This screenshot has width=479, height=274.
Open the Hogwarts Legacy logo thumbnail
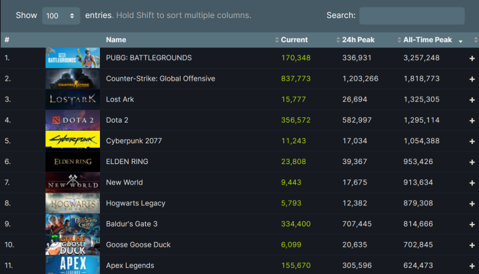point(73,203)
